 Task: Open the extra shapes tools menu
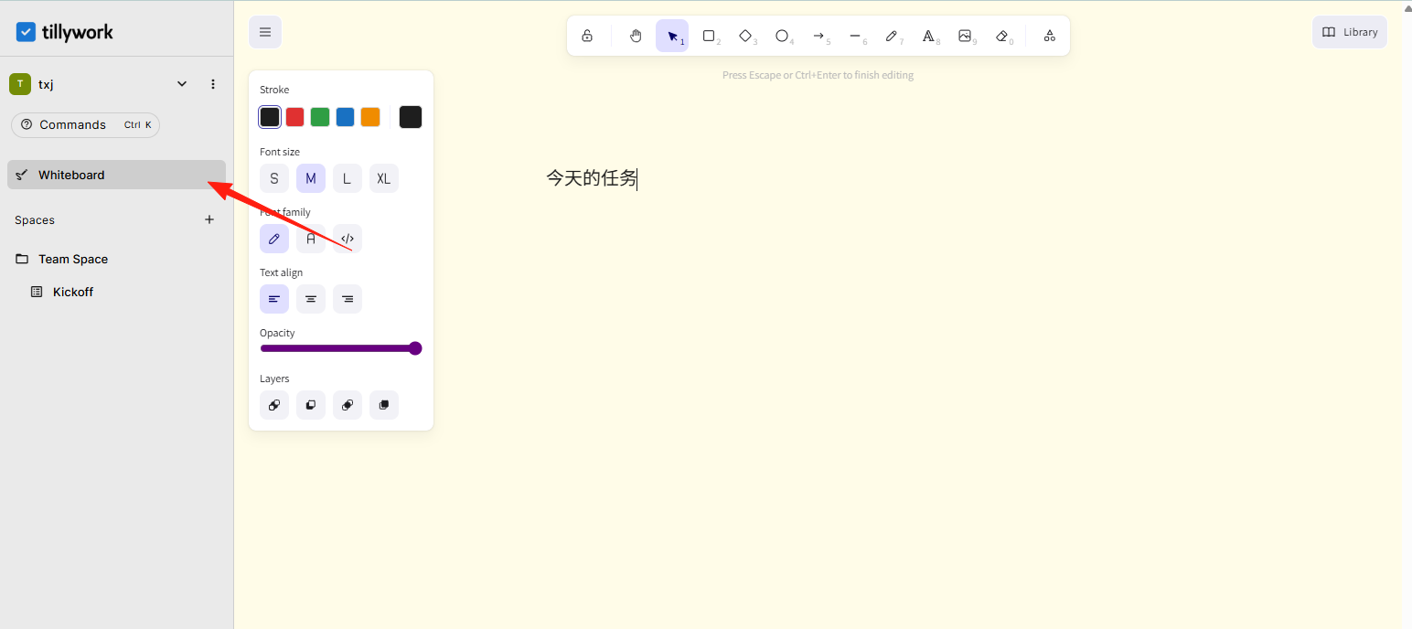pyautogui.click(x=1050, y=36)
